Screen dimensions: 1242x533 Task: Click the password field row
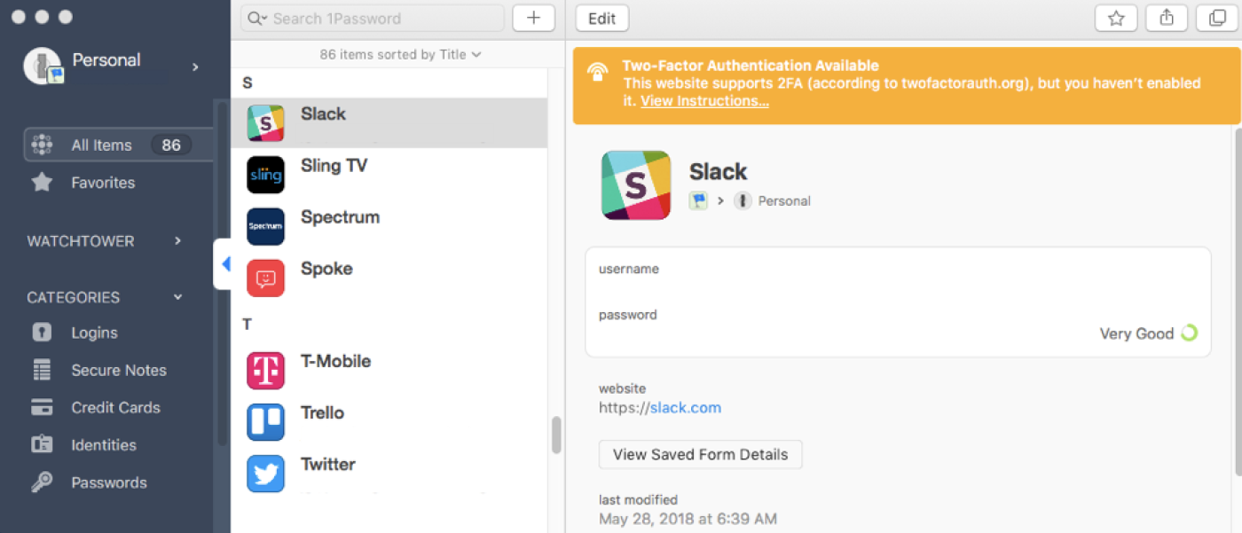click(x=898, y=325)
